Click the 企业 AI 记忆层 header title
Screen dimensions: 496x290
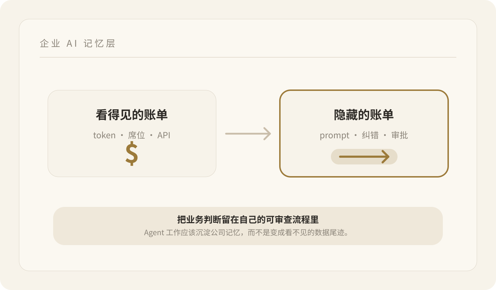pos(78,43)
